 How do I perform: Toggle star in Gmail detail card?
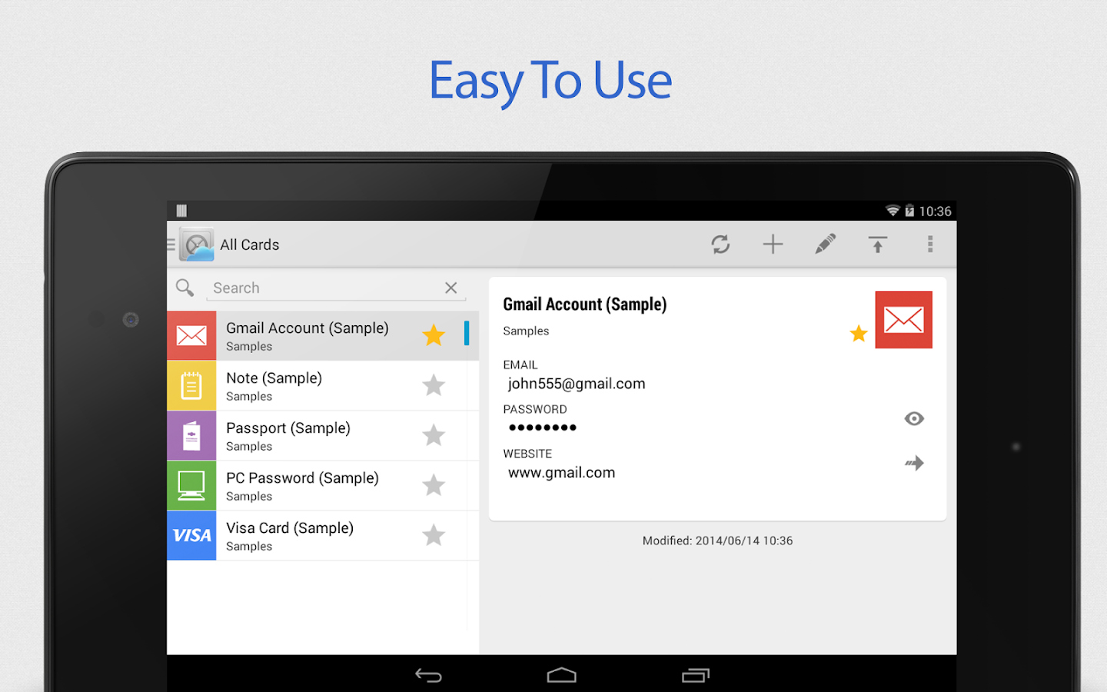pyautogui.click(x=859, y=333)
